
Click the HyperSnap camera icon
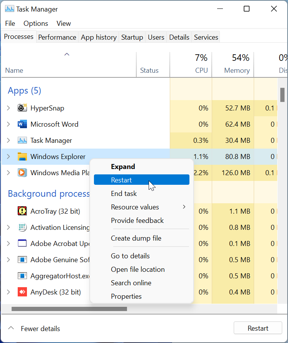(22, 108)
